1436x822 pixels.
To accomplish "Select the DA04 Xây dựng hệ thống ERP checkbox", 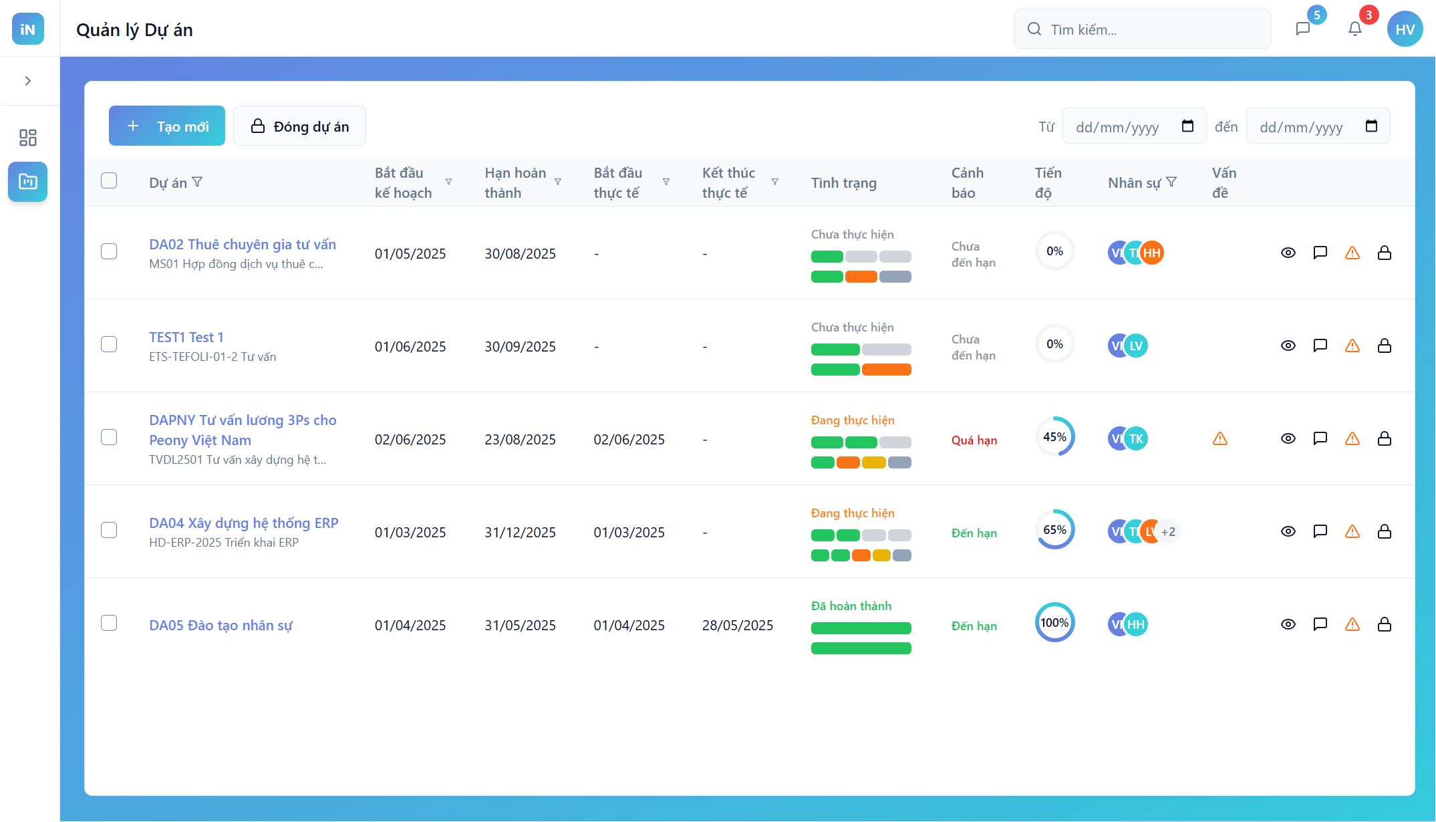I will (109, 530).
